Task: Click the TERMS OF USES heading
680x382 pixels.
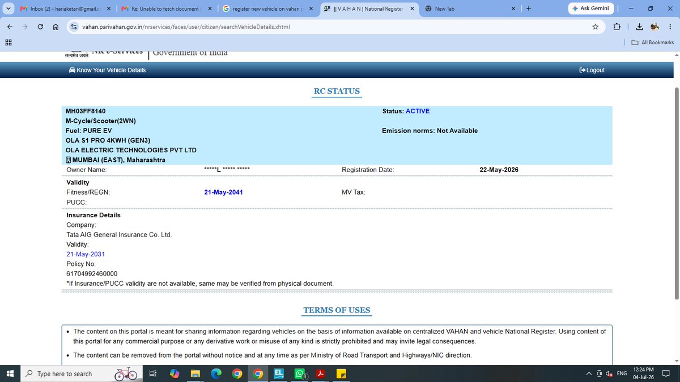Action: [x=337, y=310]
